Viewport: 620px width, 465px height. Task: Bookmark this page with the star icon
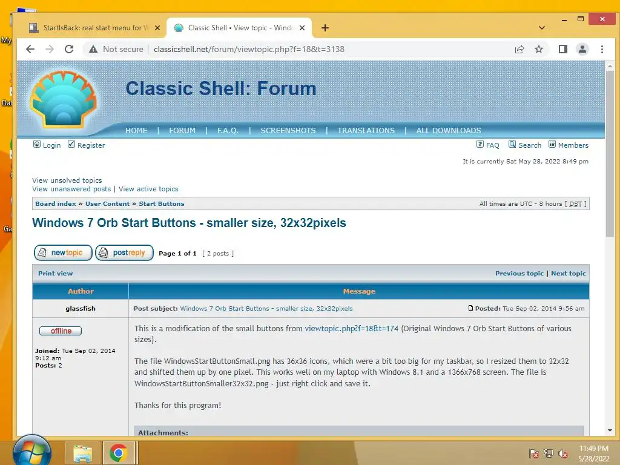pos(538,49)
